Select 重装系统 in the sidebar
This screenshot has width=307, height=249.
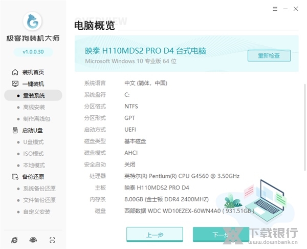point(33,96)
